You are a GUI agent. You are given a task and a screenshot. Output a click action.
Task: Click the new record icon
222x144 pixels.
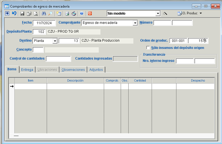pyautogui.click(x=59, y=13)
